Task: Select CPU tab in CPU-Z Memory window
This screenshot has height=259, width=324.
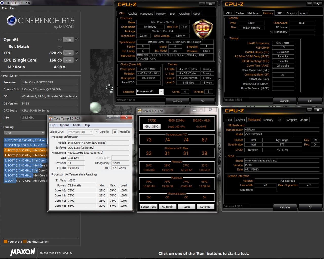Action: click(229, 13)
